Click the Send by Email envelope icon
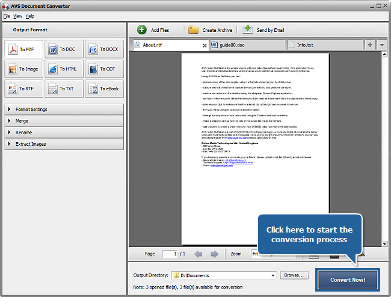Screen dimensions: 391x297 pos(247,30)
